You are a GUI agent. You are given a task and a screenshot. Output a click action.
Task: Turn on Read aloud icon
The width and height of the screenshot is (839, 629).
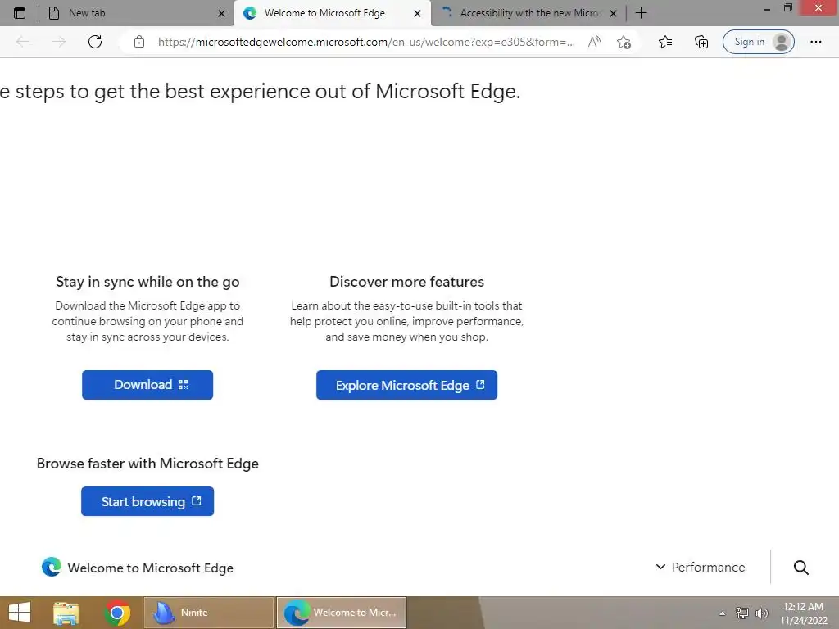(x=594, y=42)
